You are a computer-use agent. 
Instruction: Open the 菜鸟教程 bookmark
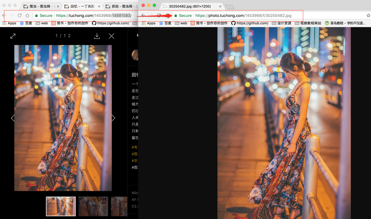[x=345, y=23]
